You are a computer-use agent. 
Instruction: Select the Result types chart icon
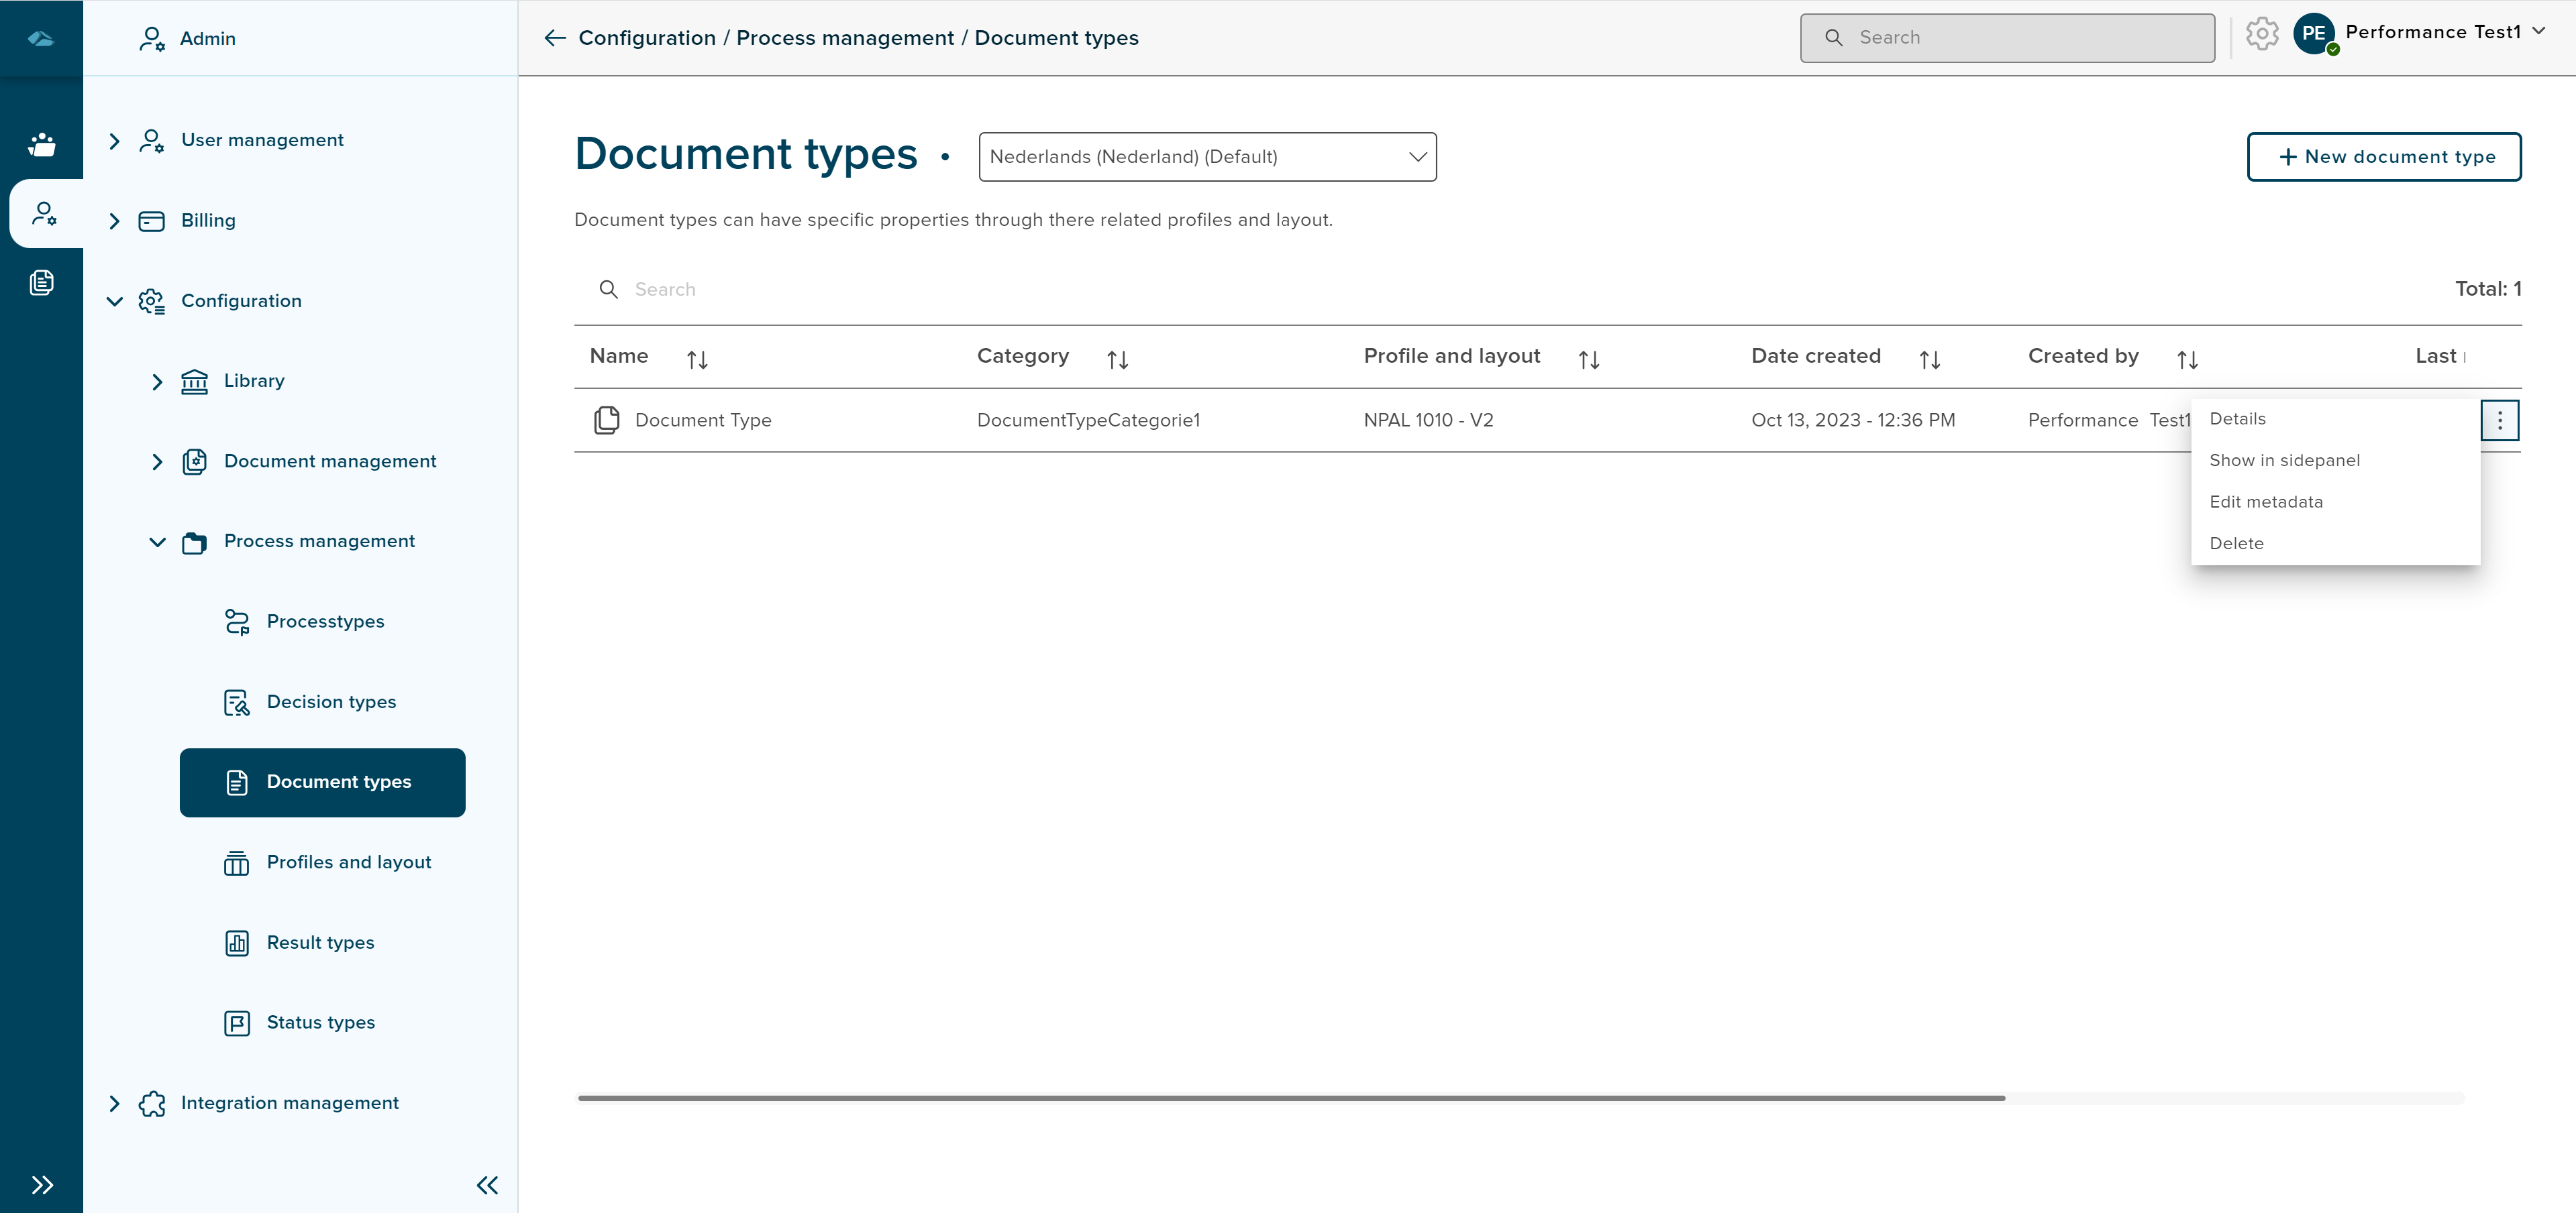tap(236, 942)
